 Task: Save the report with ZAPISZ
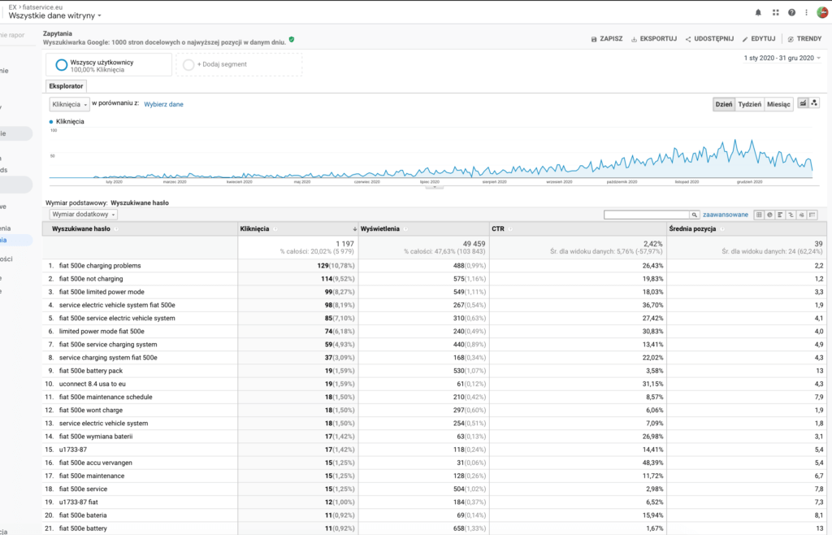[607, 39]
